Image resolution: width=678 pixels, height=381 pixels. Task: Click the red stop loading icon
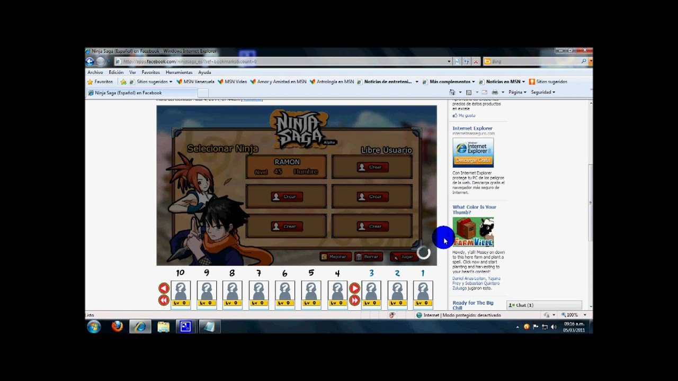[x=476, y=61]
